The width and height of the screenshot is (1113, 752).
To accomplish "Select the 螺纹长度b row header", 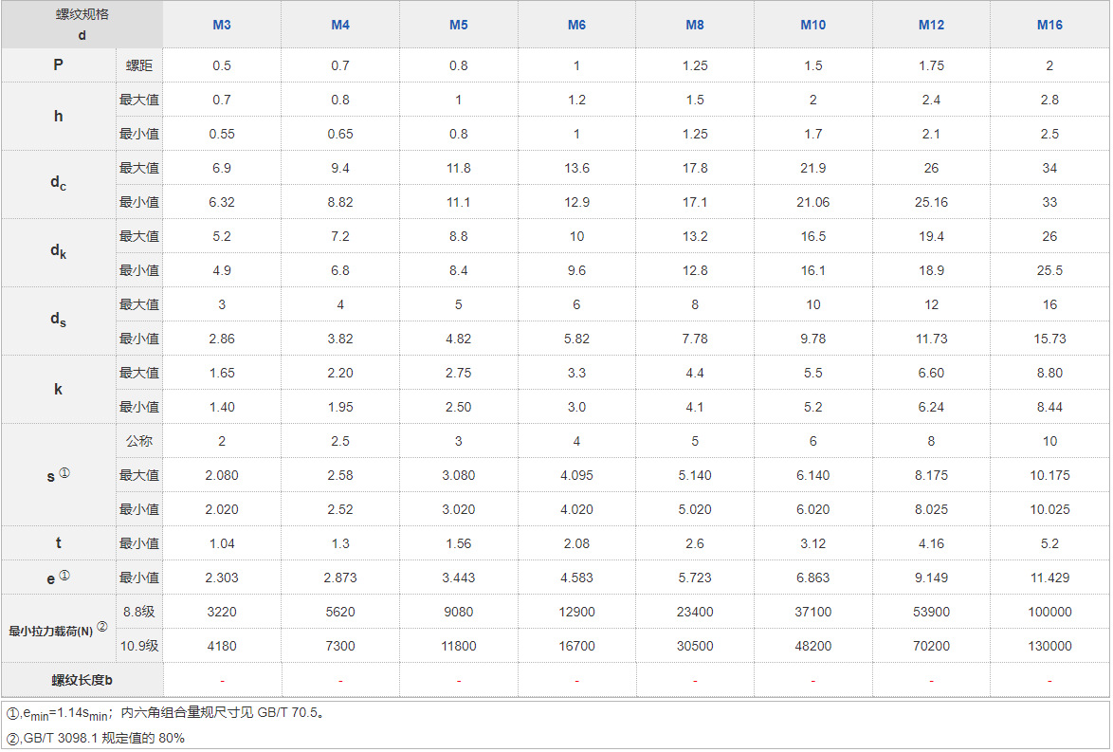I will click(x=82, y=680).
